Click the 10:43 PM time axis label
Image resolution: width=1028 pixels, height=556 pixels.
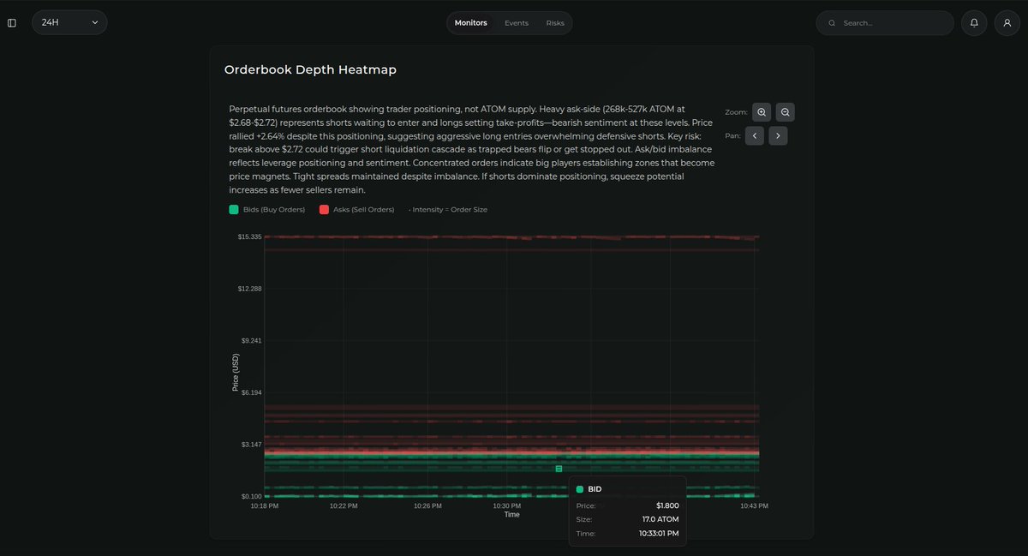click(754, 506)
